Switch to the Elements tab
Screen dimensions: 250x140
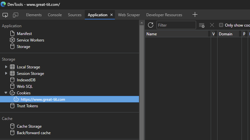click(34, 15)
